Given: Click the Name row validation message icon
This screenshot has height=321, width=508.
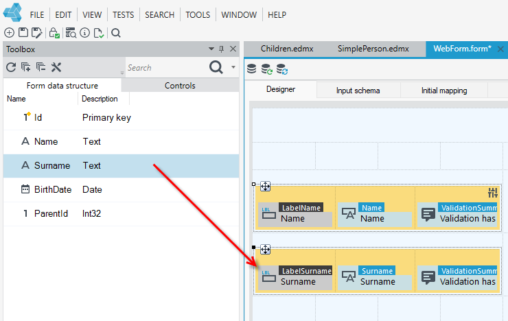Looking at the screenshot, I should pyautogui.click(x=428, y=214).
